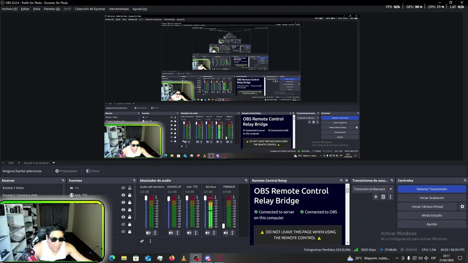Open Mic/Aux three-dot options menu
This screenshot has height=263, width=468.
click(214, 233)
